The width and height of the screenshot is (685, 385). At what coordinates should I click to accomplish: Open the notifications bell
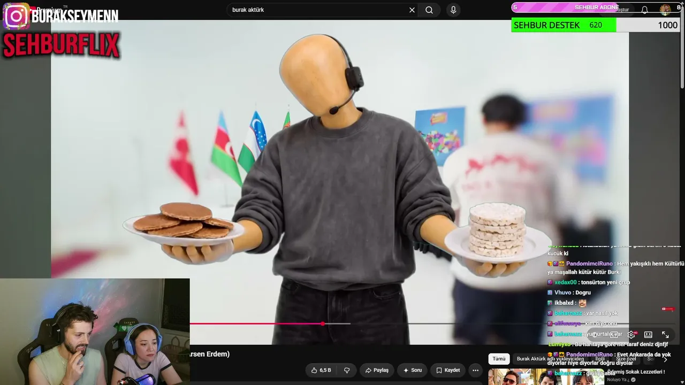[x=645, y=10]
